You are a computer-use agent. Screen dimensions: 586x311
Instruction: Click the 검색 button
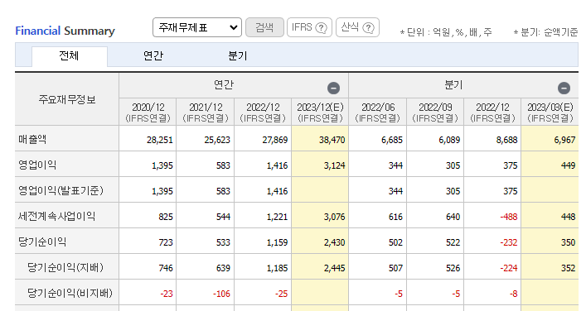click(264, 27)
